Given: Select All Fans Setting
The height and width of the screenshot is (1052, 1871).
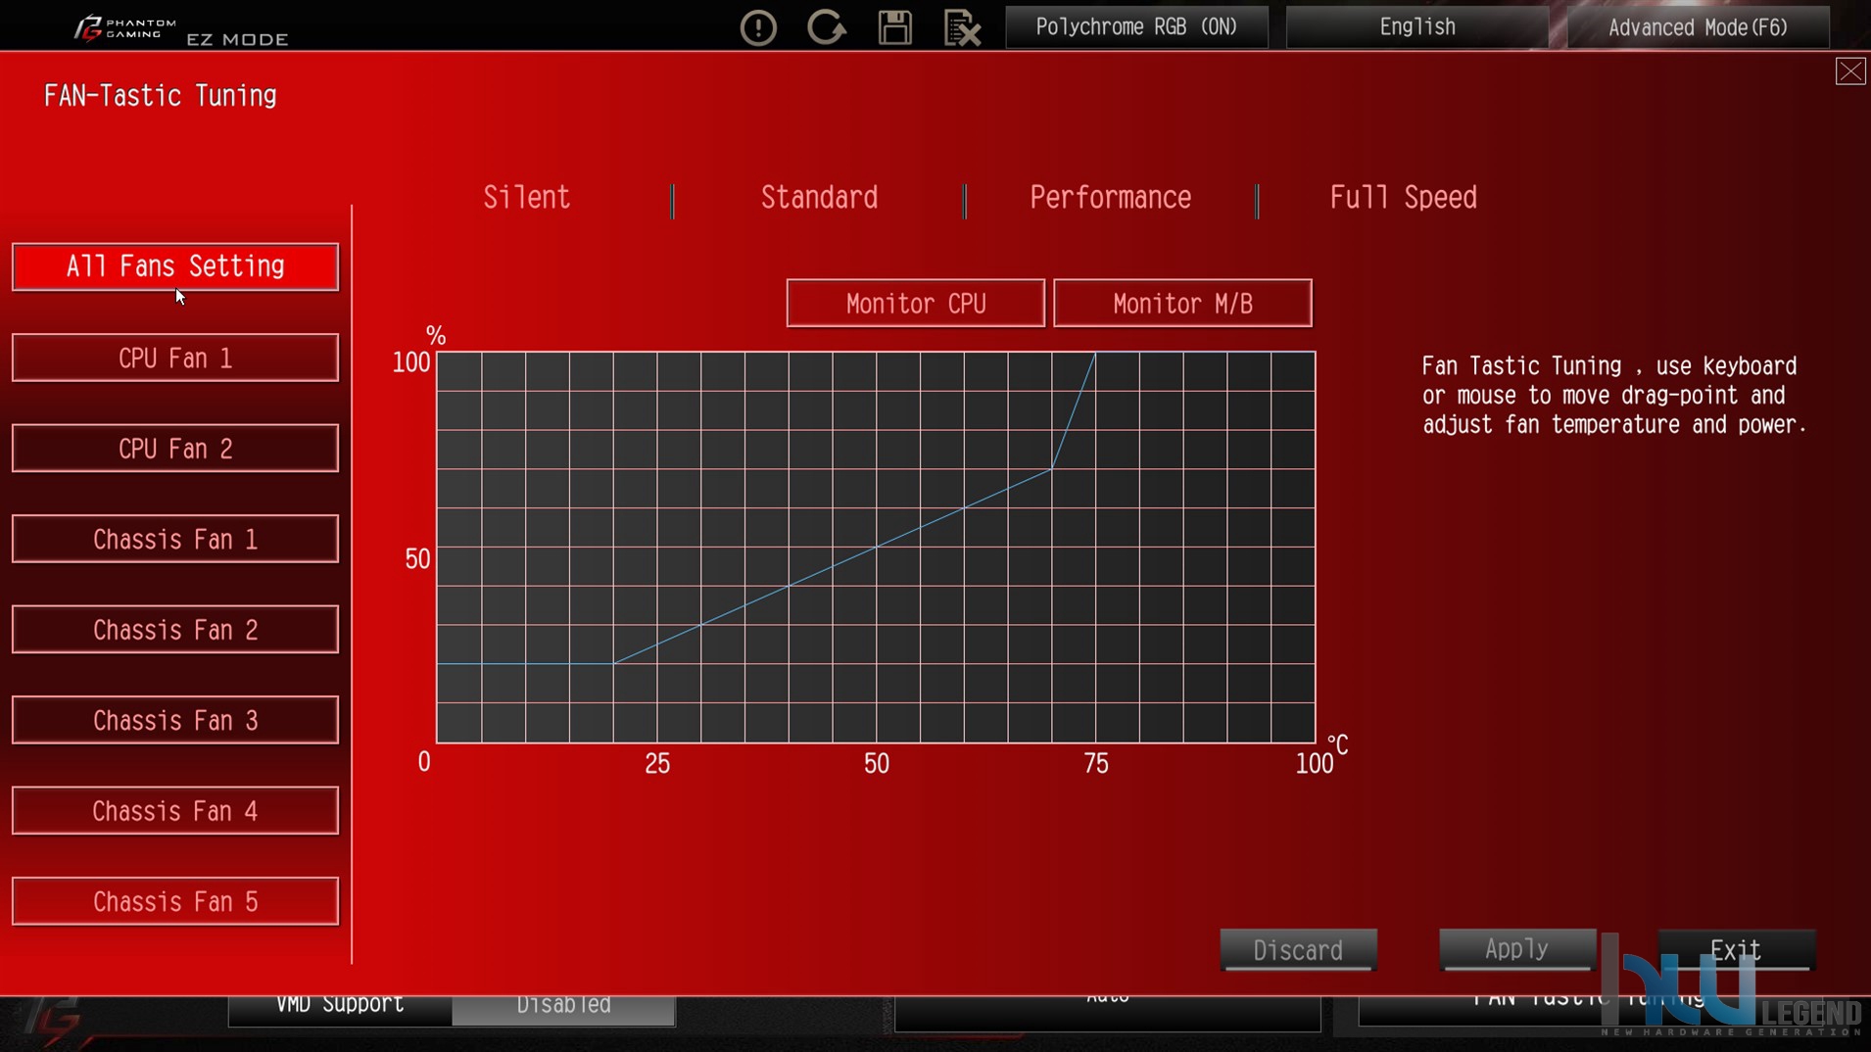Looking at the screenshot, I should coord(175,266).
